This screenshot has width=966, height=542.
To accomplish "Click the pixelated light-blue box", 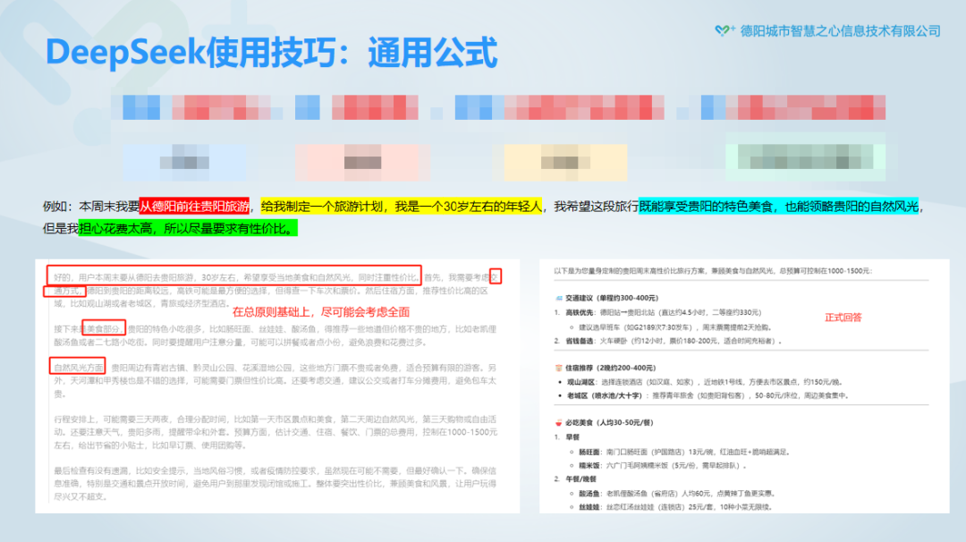I will pyautogui.click(x=184, y=162).
